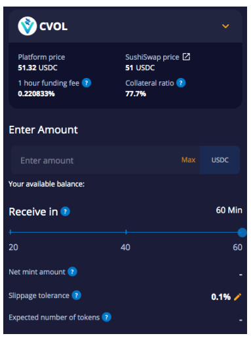
Task: Edit slippage tolerance with pencil icon
Action: click(x=237, y=297)
